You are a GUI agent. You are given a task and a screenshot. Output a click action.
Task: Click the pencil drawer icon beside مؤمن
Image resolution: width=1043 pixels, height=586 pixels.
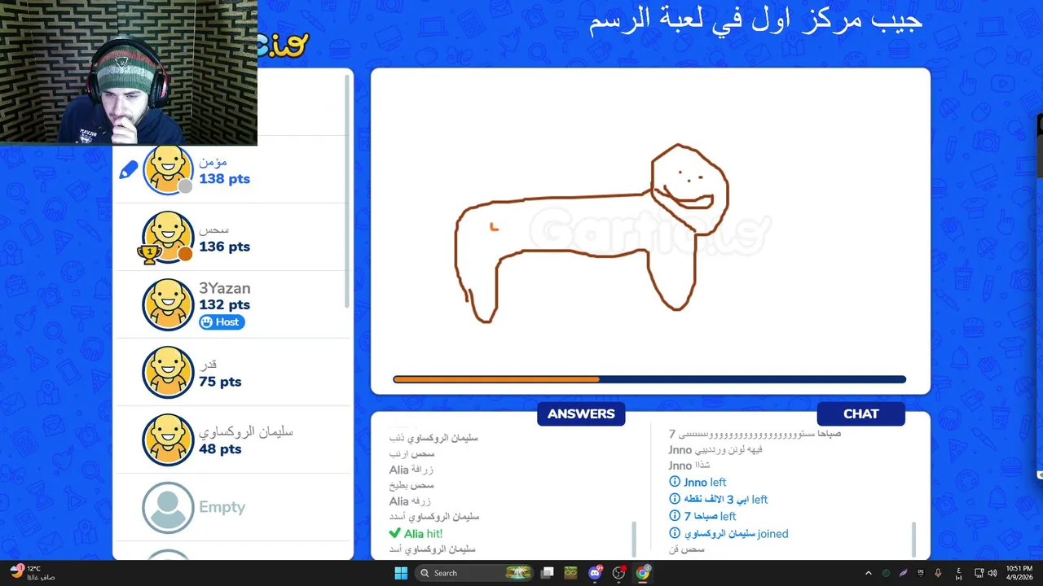point(129,170)
